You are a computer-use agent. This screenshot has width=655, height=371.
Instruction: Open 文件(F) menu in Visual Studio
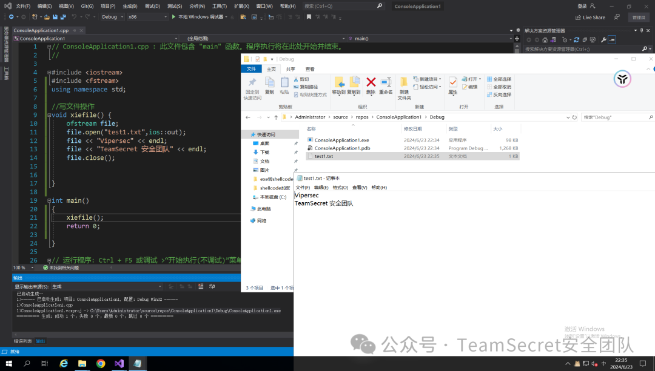coord(23,6)
